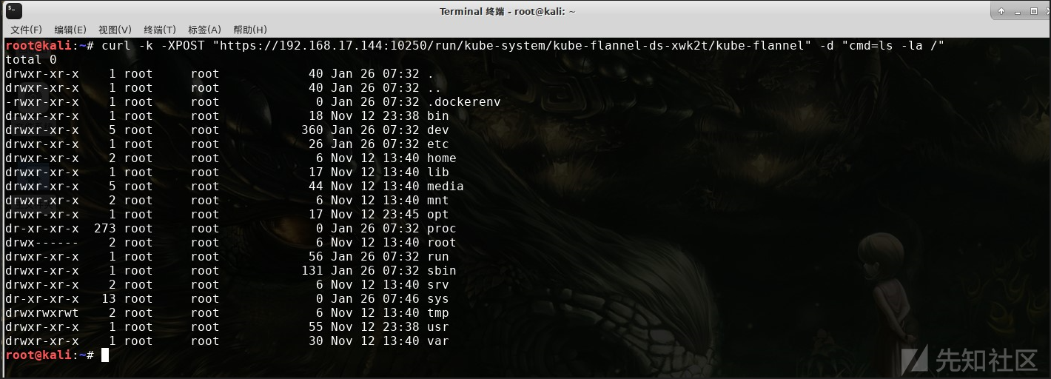Click the window title 'Terminal 终端 - root@kali: ~'
Image resolution: width=1051 pixels, height=379 pixels.
[507, 11]
